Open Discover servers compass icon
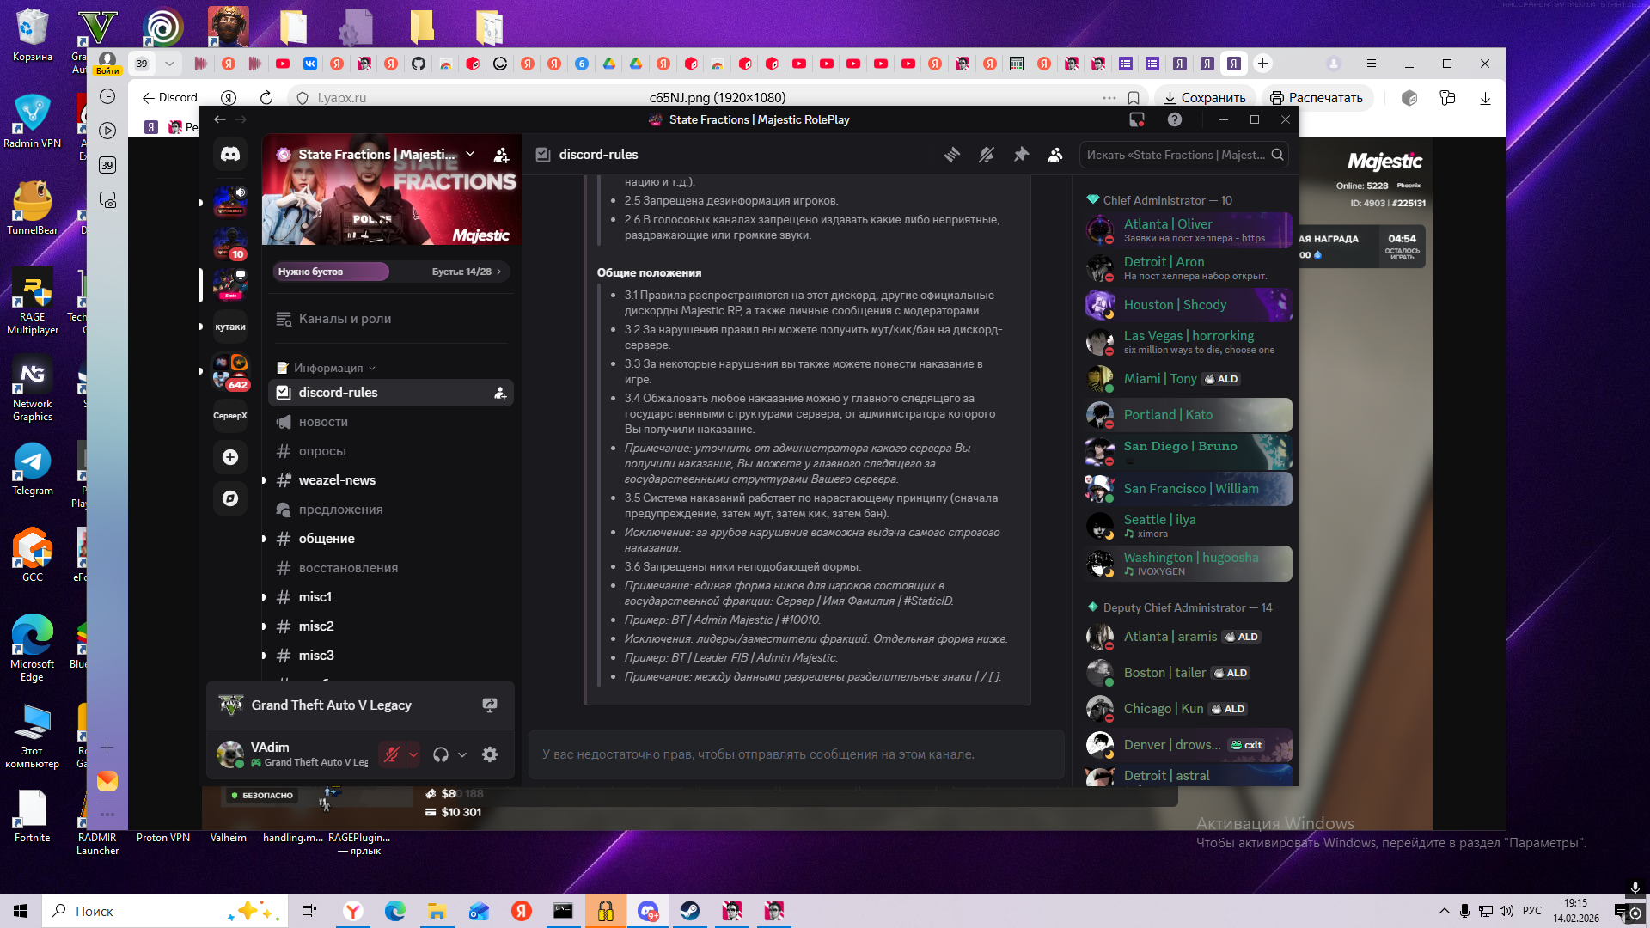This screenshot has height=928, width=1650. [230, 498]
